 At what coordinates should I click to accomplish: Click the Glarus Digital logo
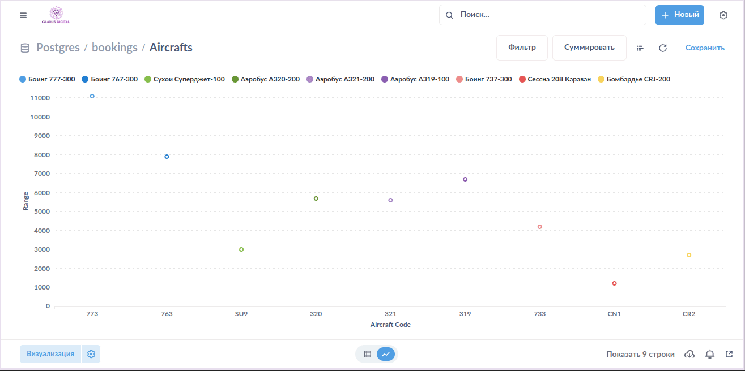[56, 15]
